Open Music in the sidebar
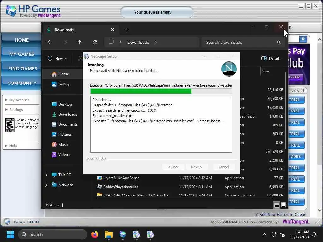323x242 pixels. (x=60, y=144)
